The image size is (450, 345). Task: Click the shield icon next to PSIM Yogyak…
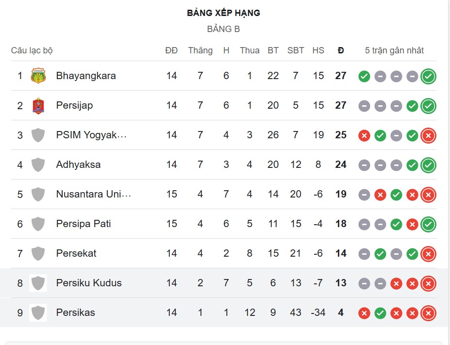(x=38, y=135)
